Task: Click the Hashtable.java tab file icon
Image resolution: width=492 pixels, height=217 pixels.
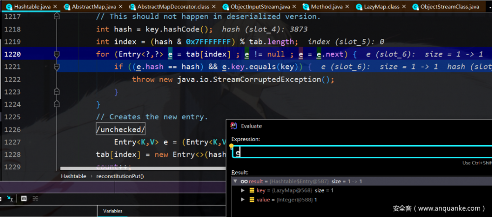Action: click(9, 6)
